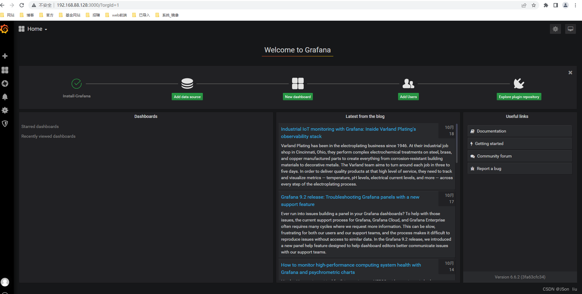
Task: Open the Community forum link
Action: click(520, 156)
